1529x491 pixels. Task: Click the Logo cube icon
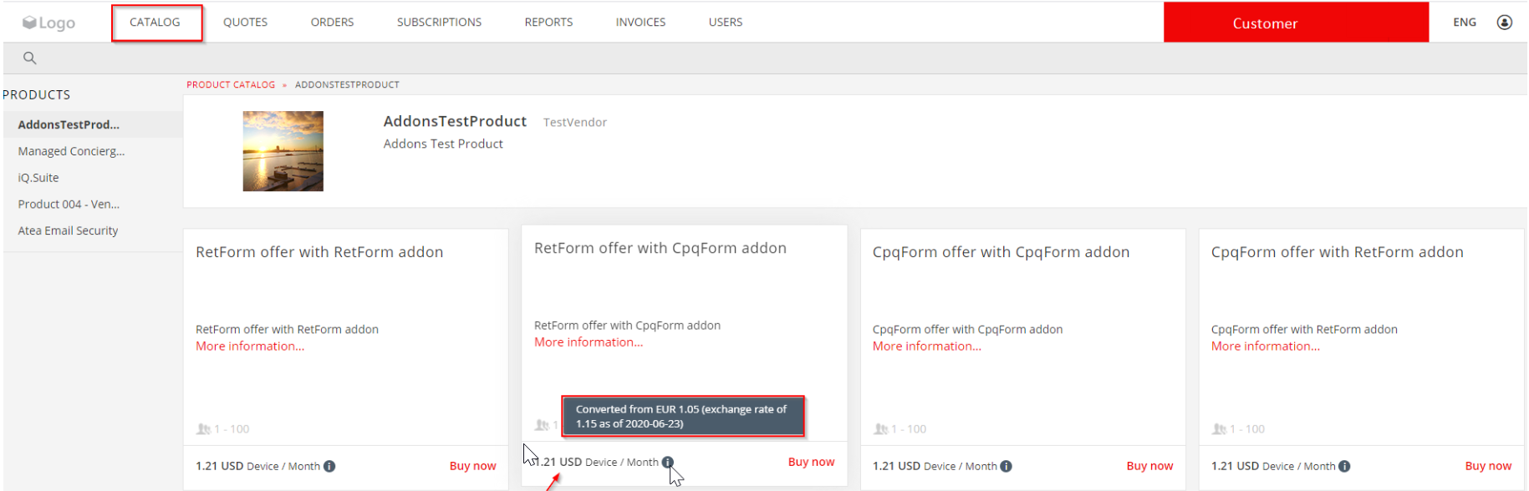[29, 23]
